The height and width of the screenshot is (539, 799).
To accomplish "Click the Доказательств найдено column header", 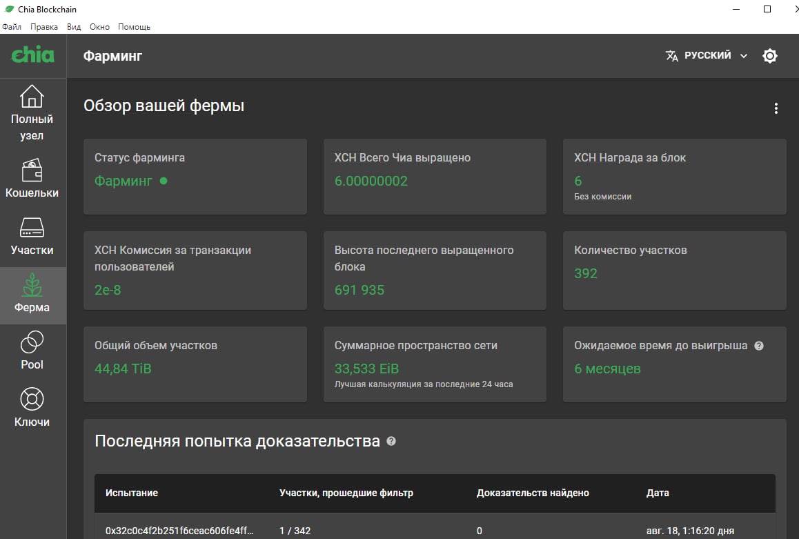I will pos(533,493).
